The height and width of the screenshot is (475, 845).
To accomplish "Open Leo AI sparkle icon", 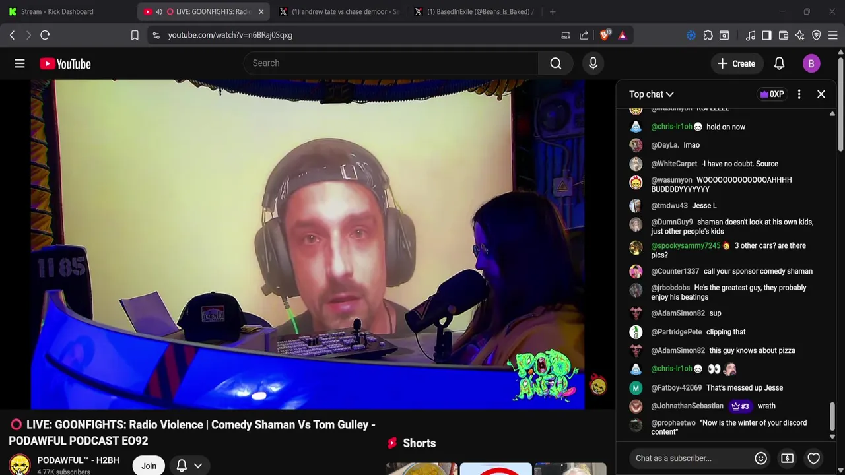I will pyautogui.click(x=800, y=35).
